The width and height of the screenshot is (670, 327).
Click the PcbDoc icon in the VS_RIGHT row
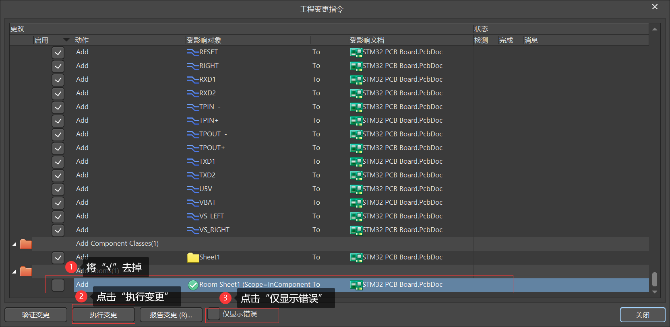(x=356, y=230)
